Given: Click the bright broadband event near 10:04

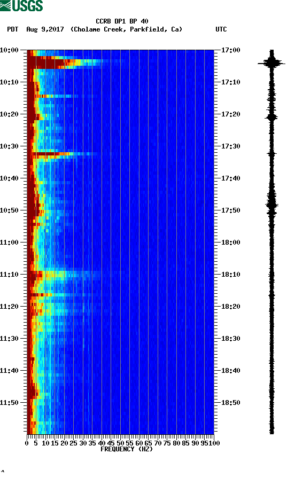Looking at the screenshot, I should click(65, 62).
